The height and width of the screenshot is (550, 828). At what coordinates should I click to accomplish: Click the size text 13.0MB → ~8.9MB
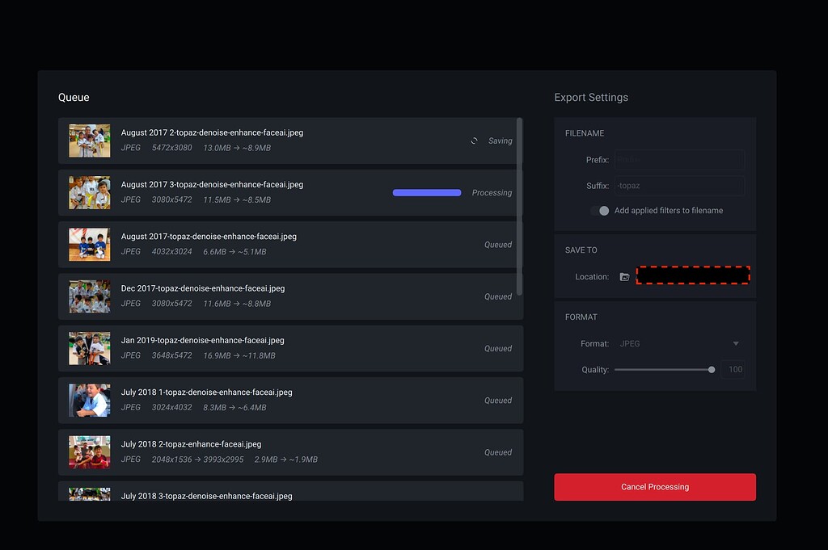click(237, 148)
